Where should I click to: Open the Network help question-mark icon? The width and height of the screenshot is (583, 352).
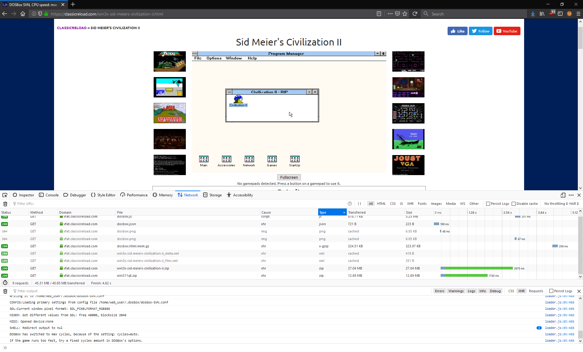[350, 204]
